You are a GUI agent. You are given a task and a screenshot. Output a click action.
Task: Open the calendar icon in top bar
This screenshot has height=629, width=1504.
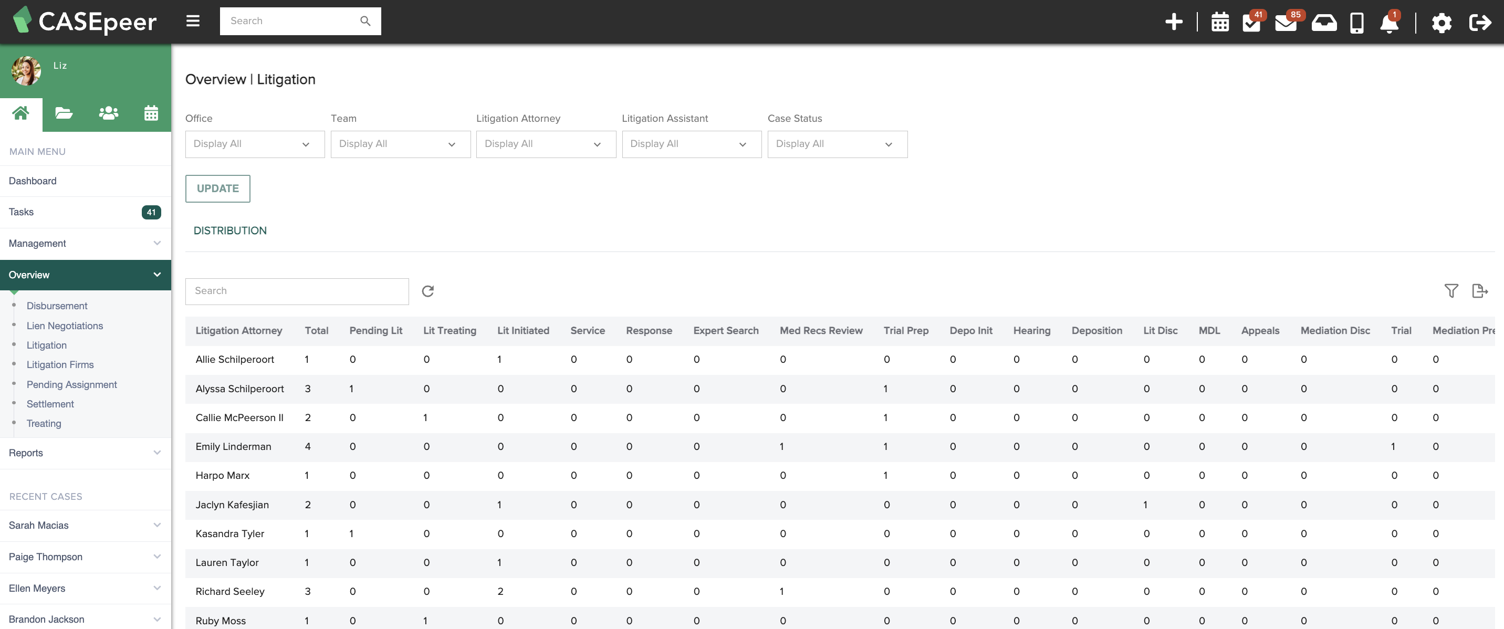(1220, 23)
